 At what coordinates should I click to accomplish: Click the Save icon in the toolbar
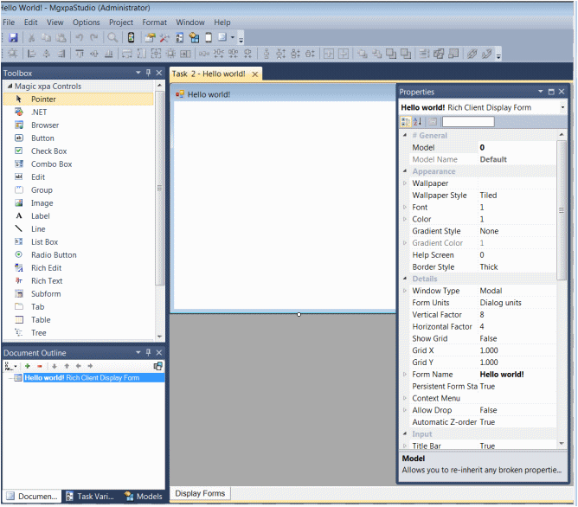coord(13,38)
